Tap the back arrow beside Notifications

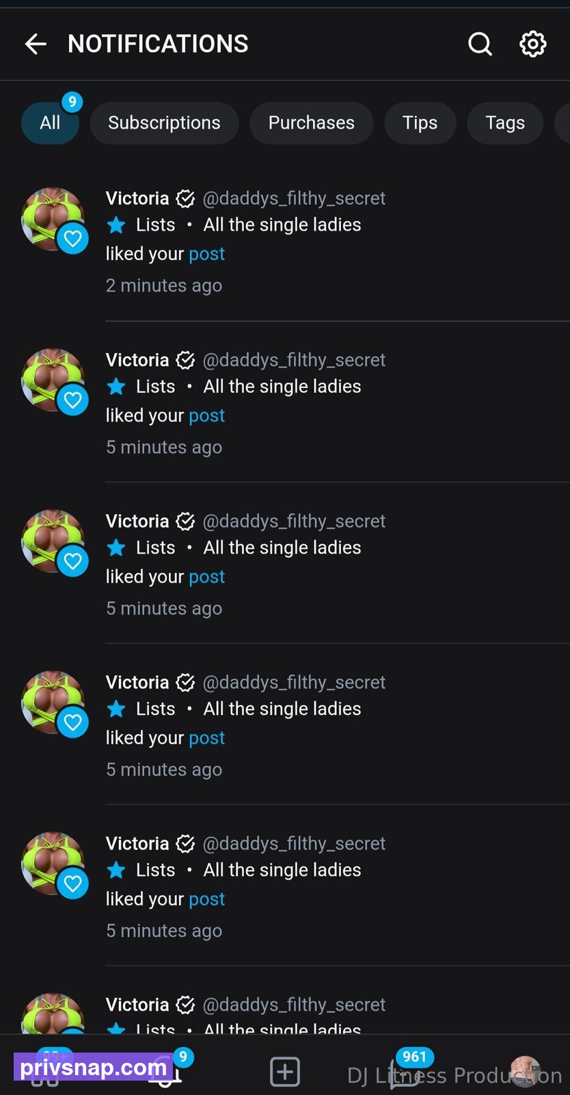tap(36, 44)
